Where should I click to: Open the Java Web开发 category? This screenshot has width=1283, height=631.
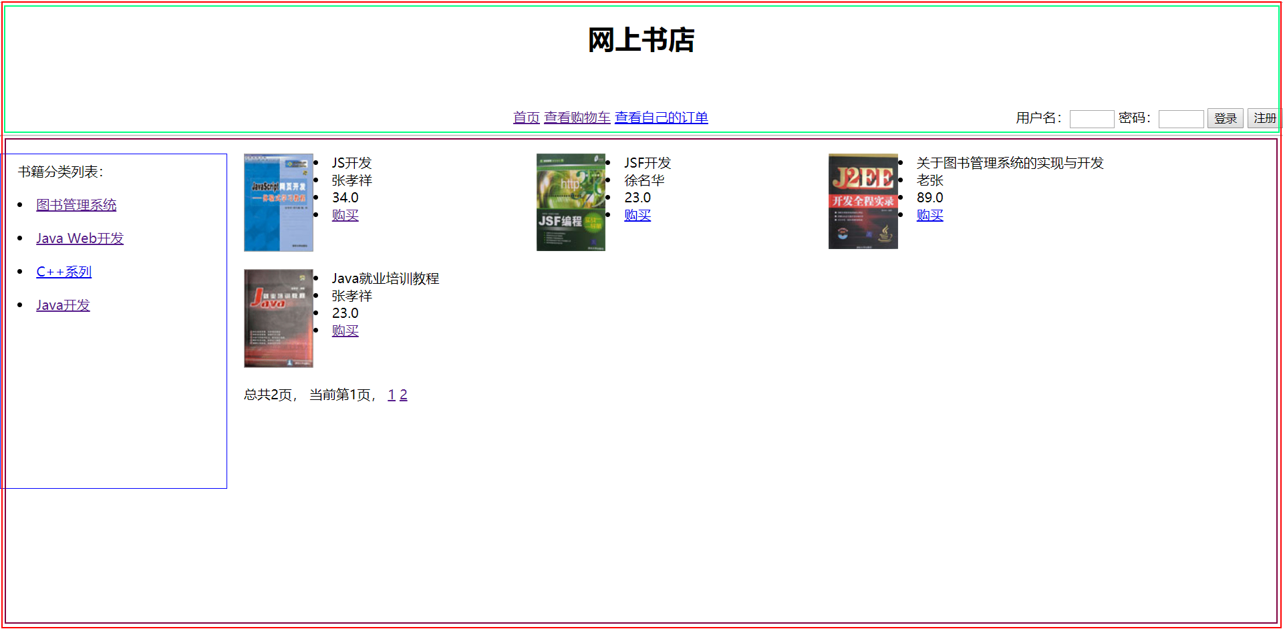pos(80,238)
